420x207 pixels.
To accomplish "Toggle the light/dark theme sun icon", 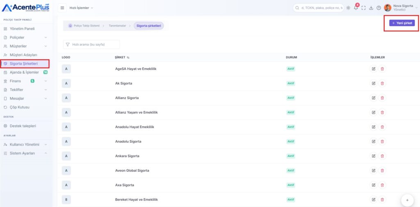I will (348, 8).
